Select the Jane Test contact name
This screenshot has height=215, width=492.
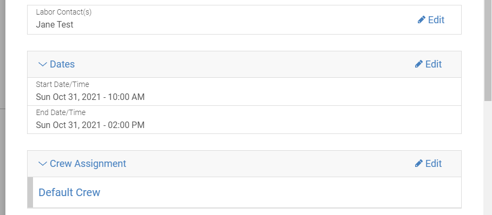coord(55,24)
